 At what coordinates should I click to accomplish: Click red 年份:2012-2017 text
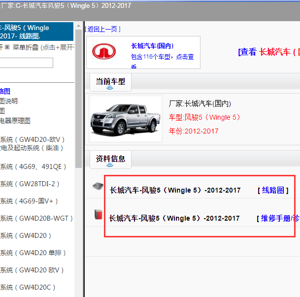point(194,131)
